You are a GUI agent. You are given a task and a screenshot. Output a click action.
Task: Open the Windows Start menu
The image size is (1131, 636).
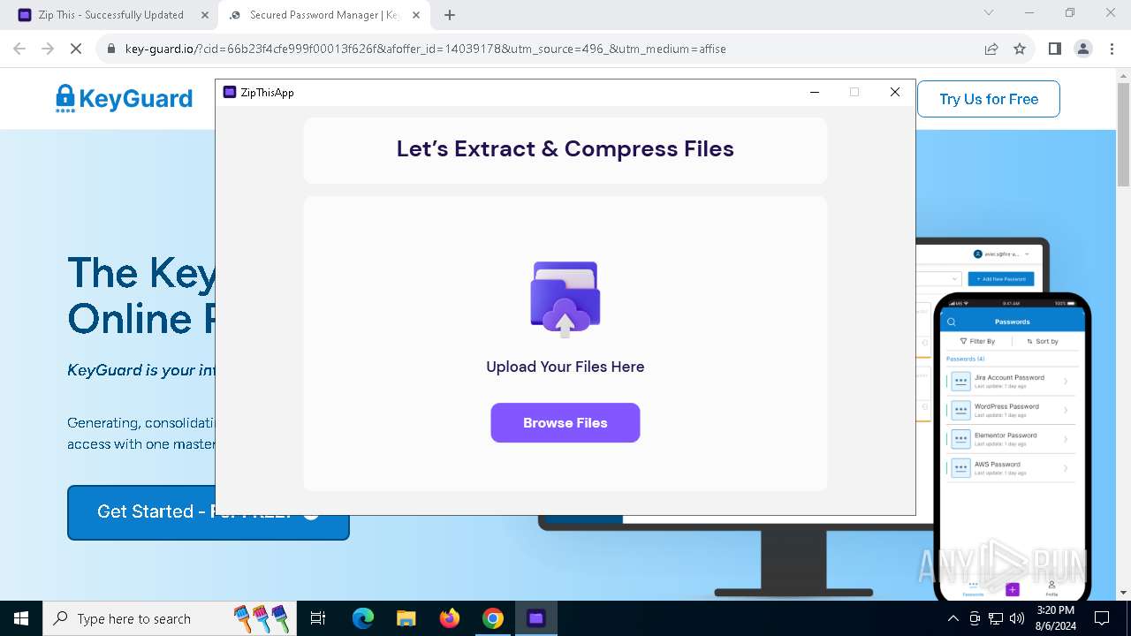pyautogui.click(x=21, y=618)
